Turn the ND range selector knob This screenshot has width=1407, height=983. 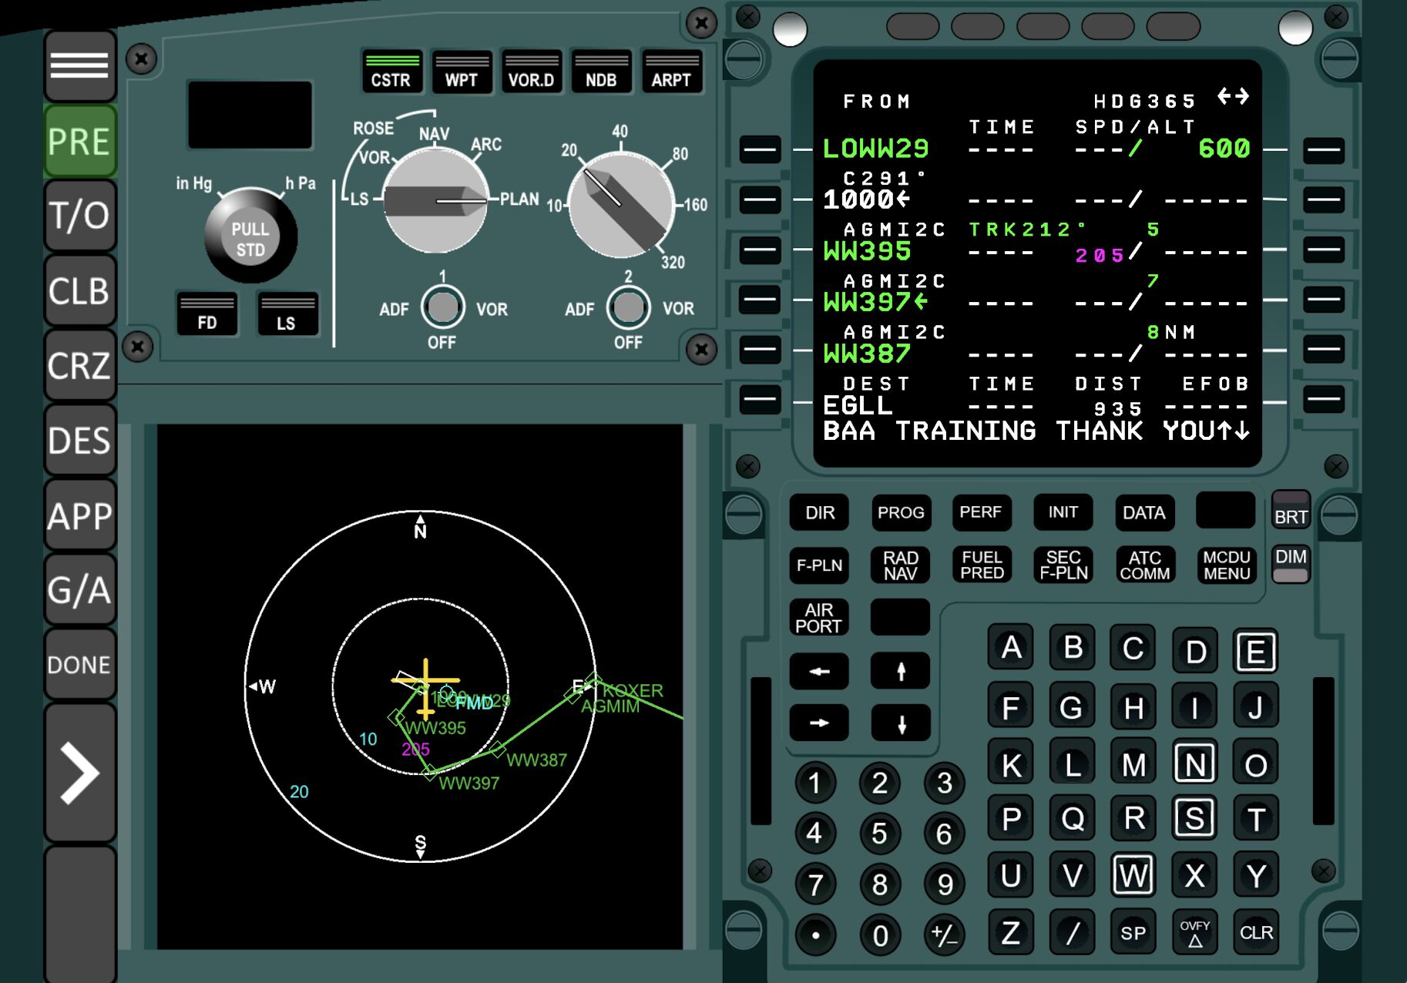[x=620, y=205]
